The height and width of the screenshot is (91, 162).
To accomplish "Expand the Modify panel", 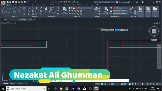I will [35, 16].
